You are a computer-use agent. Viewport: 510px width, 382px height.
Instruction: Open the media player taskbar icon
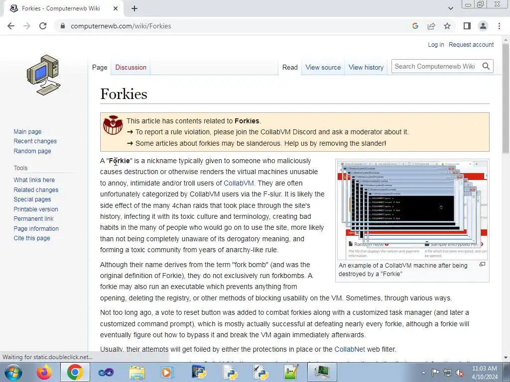(167, 372)
